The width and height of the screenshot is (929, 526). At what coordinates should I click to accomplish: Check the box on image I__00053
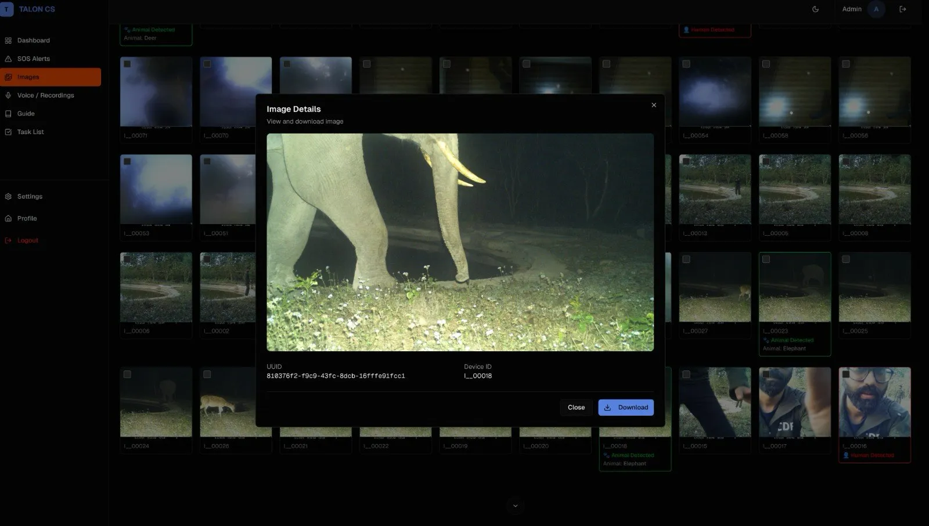tap(127, 161)
